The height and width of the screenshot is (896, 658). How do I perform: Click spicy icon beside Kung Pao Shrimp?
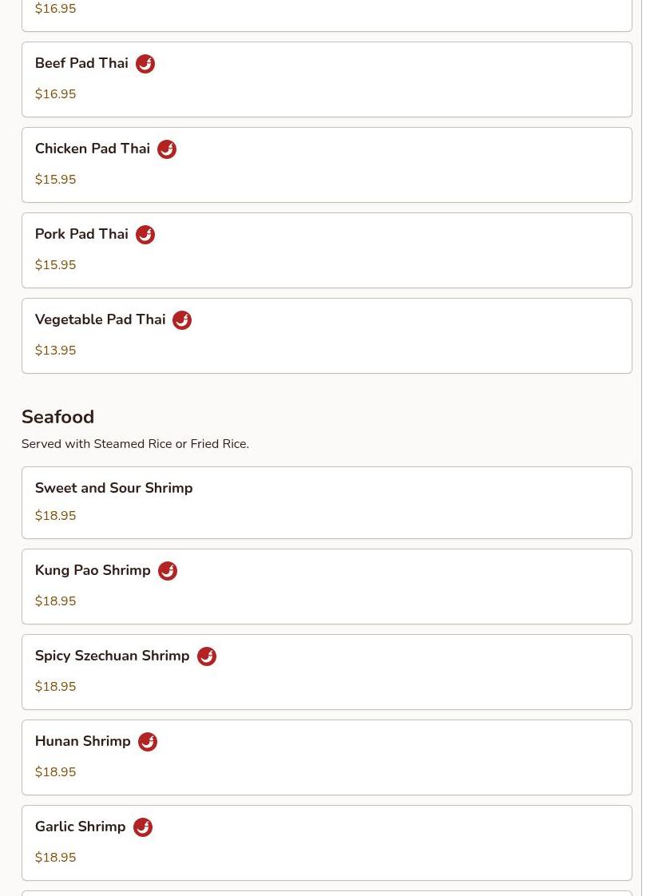click(x=168, y=571)
